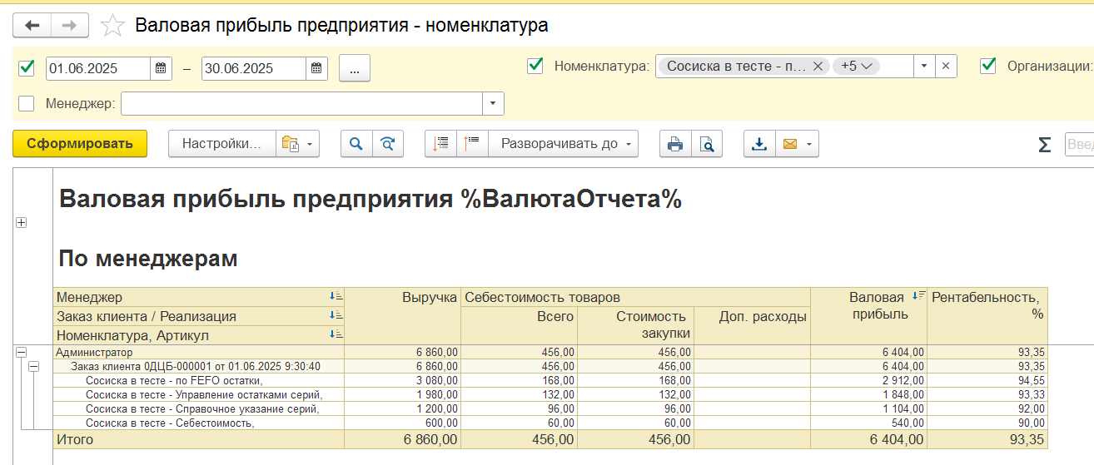Viewport: 1094px width, 465px height.
Task: Disable the Номенклатура filter checkbox
Action: (x=535, y=66)
